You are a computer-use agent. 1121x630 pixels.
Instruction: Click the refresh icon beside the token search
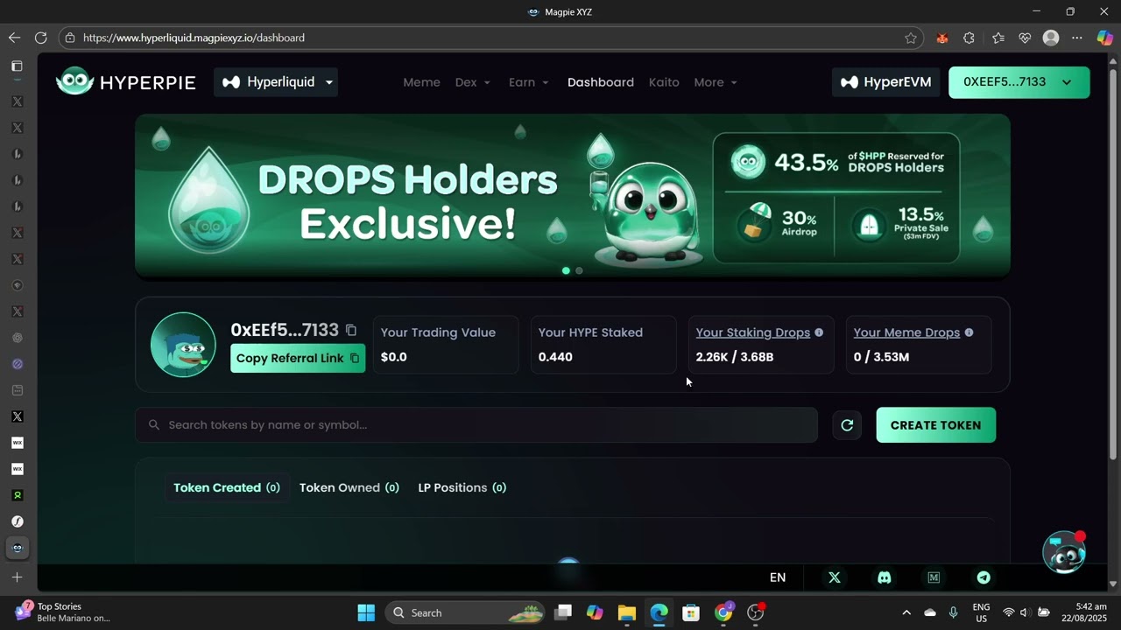click(x=847, y=425)
